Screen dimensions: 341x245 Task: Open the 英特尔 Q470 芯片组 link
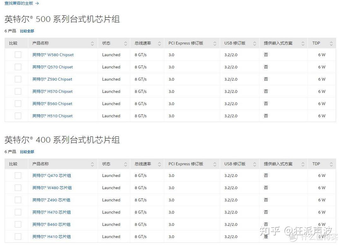(51, 175)
